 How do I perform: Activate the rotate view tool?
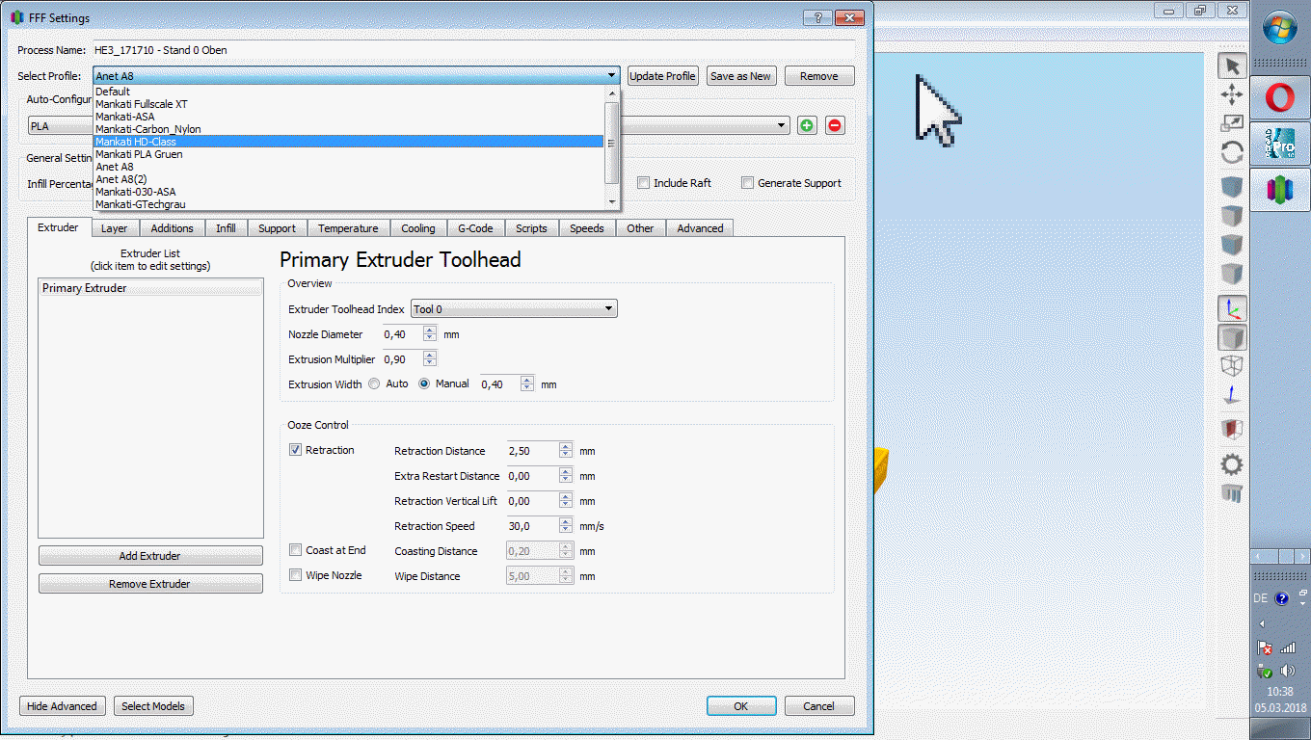click(1232, 152)
